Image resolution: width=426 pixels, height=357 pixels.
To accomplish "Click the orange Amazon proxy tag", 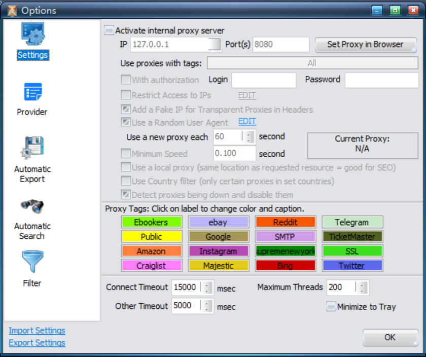I will point(151,251).
